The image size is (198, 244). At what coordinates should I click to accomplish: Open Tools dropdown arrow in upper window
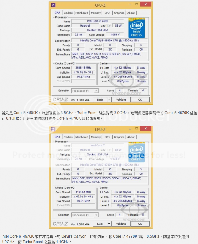[x=109, y=100]
